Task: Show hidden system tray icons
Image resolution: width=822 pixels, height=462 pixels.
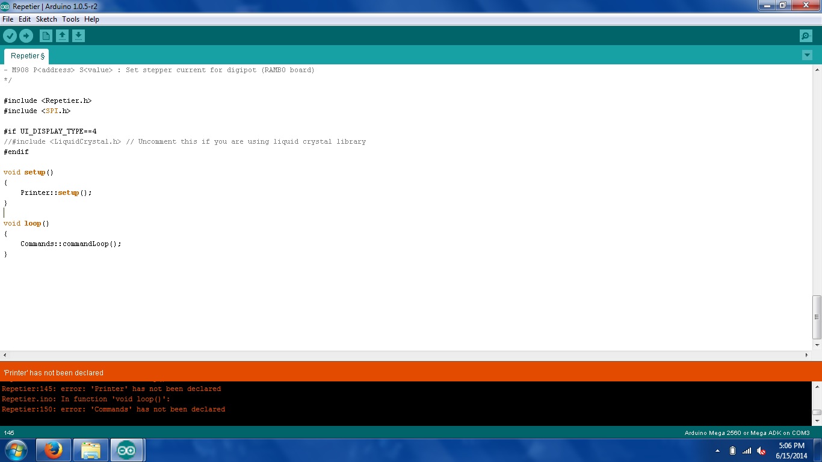Action: click(x=717, y=451)
